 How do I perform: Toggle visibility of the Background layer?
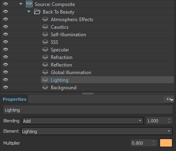coord(6,87)
